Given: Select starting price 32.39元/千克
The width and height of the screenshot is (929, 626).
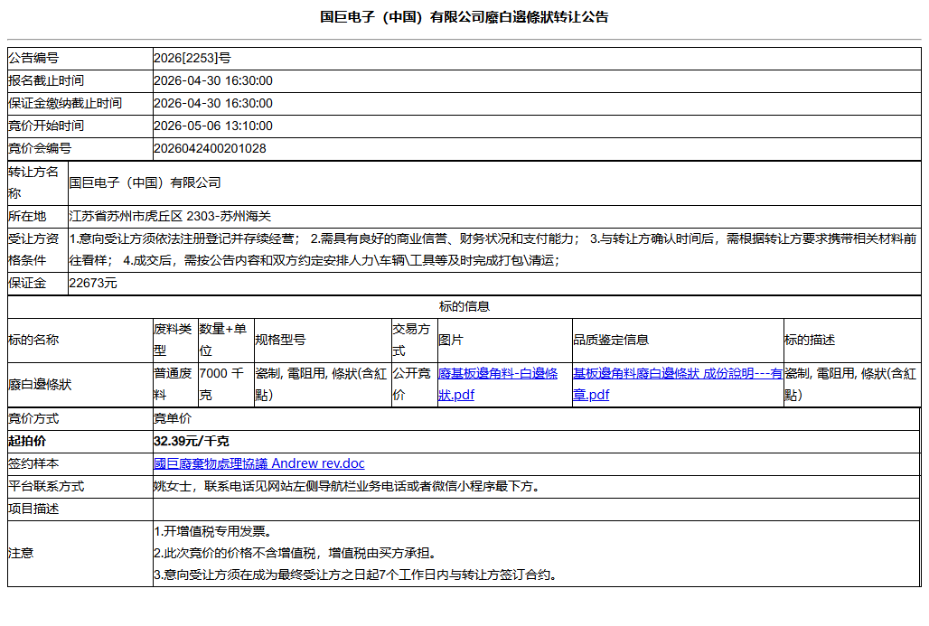Looking at the screenshot, I should pyautogui.click(x=192, y=441).
